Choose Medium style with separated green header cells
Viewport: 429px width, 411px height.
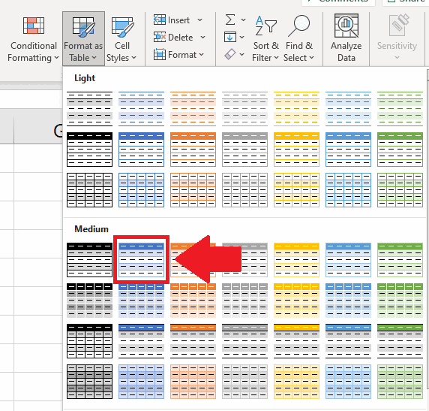[400, 301]
